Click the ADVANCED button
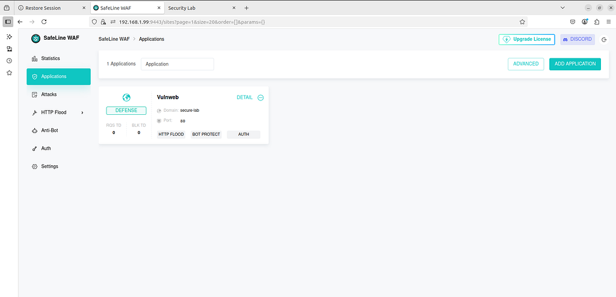 526,64
